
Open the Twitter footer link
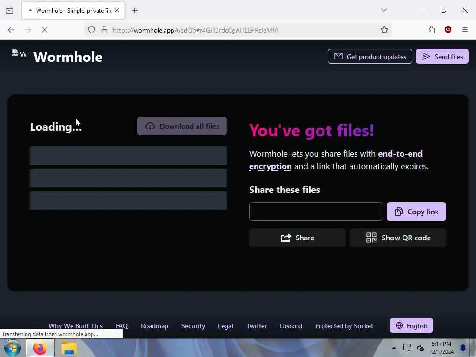point(257,326)
